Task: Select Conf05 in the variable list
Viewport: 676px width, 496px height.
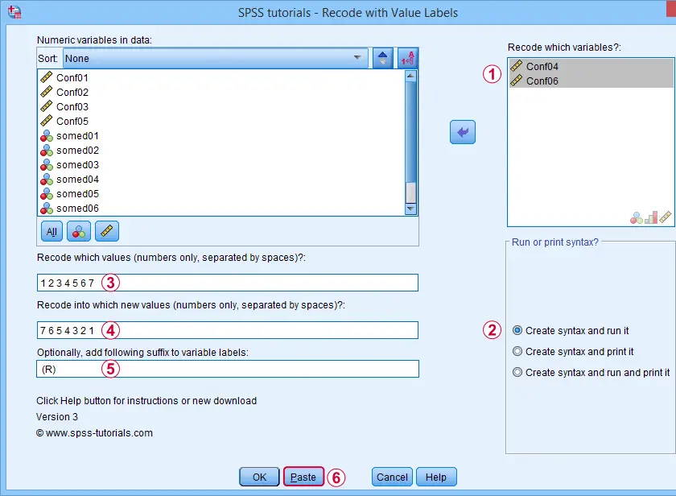Action: [x=221, y=122]
